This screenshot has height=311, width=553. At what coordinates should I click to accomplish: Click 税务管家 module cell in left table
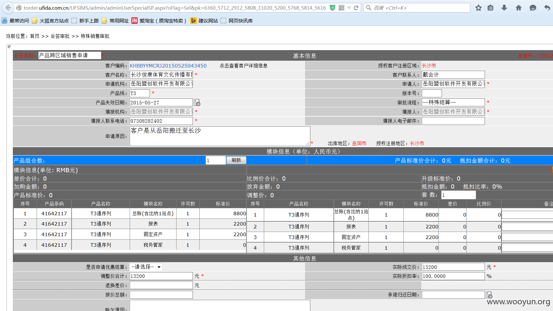pos(153,245)
